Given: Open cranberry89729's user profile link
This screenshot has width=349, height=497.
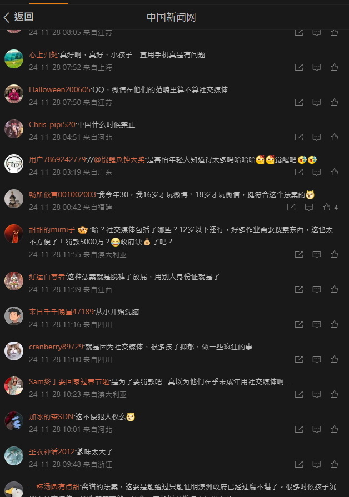Looking at the screenshot, I should (56, 347).
